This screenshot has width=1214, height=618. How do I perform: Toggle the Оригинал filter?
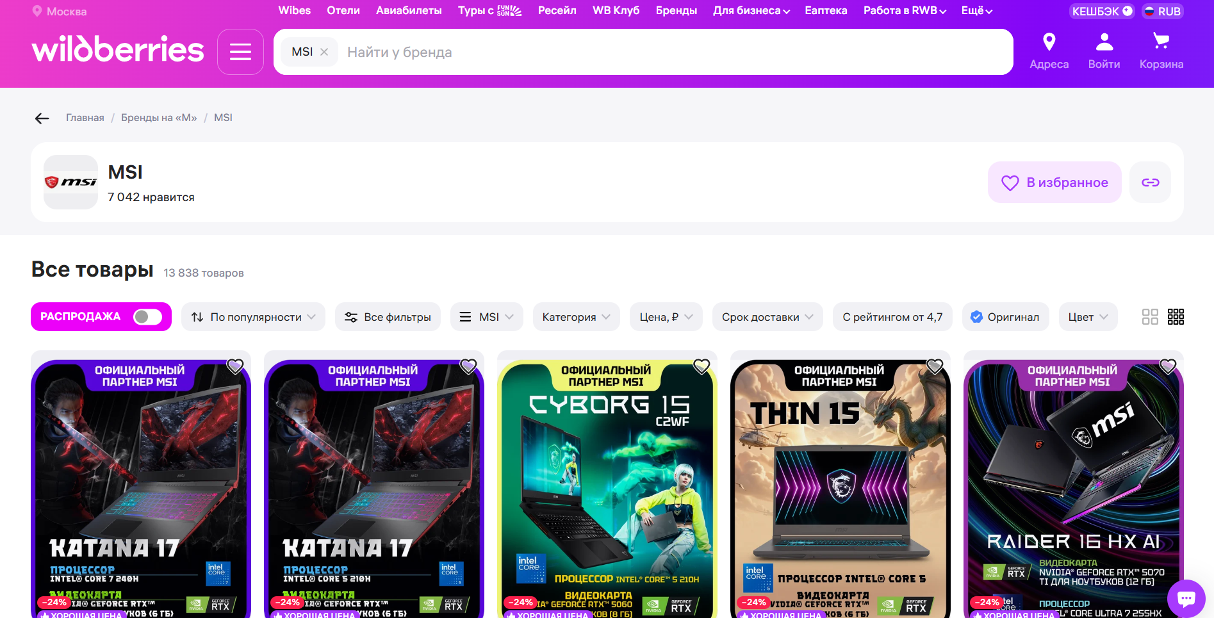(1005, 317)
